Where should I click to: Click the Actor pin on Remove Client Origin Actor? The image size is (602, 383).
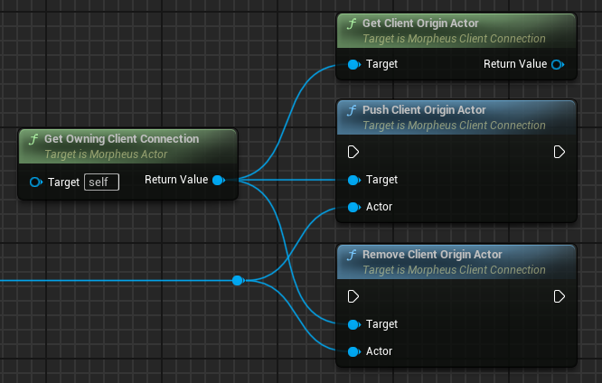pyautogui.click(x=353, y=351)
